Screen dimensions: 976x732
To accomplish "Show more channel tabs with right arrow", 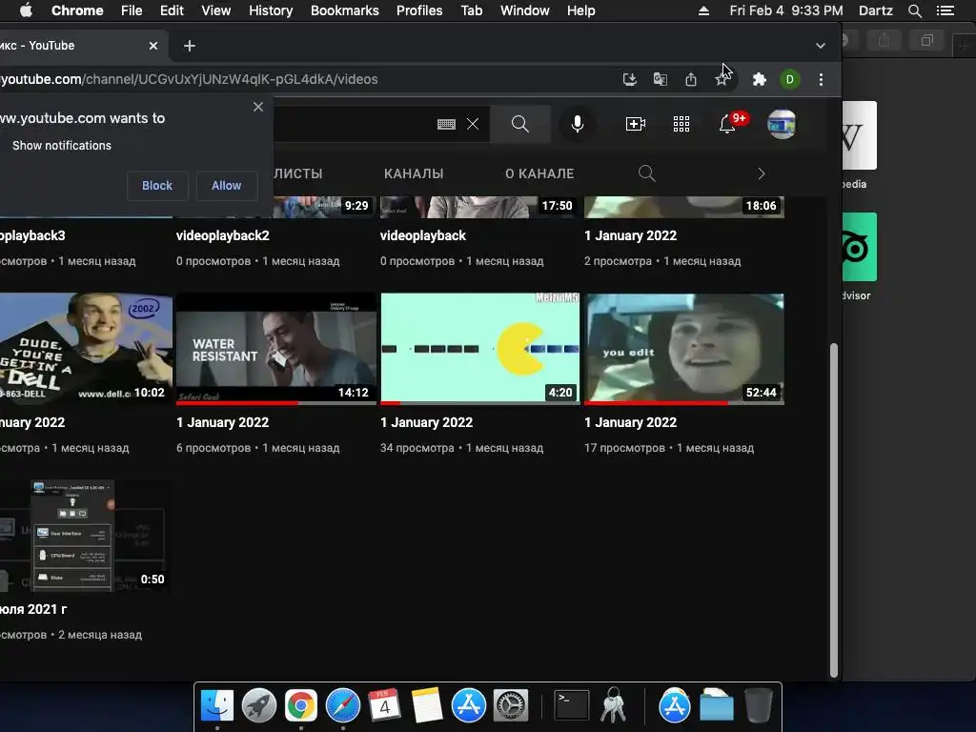I will click(761, 173).
